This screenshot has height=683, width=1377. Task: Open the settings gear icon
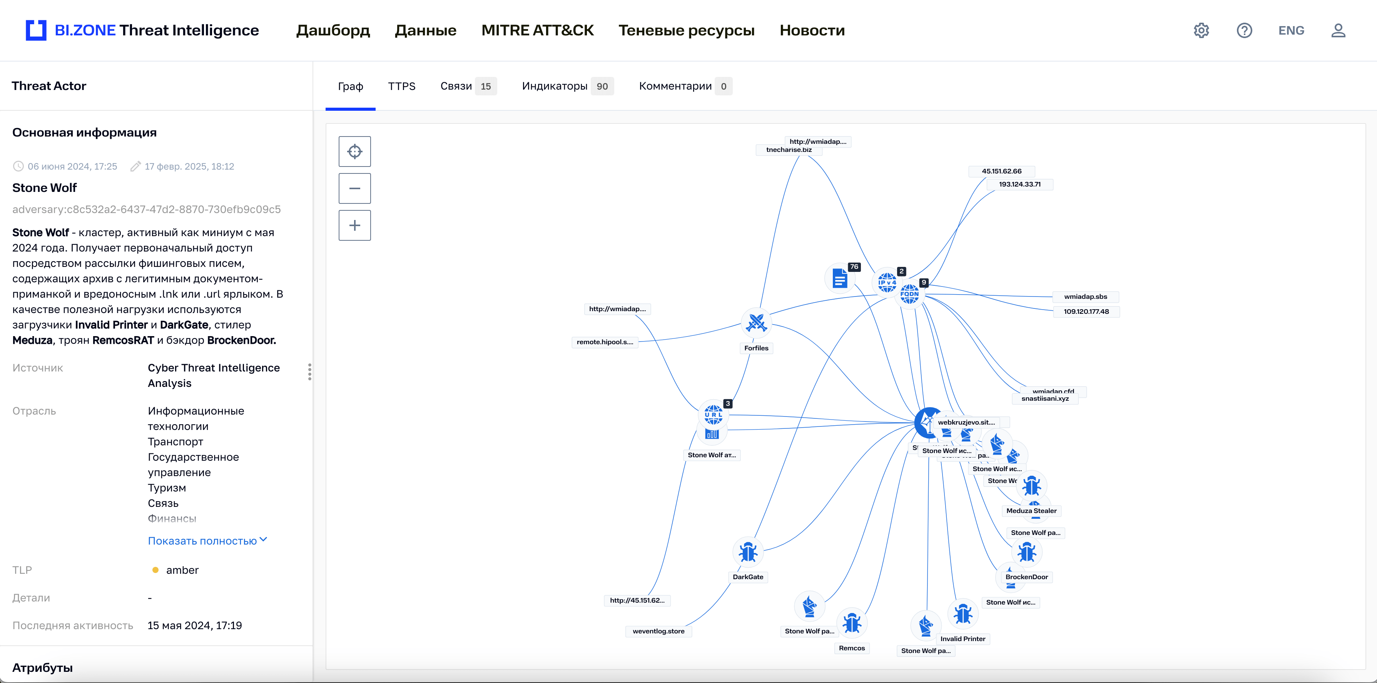click(x=1201, y=30)
